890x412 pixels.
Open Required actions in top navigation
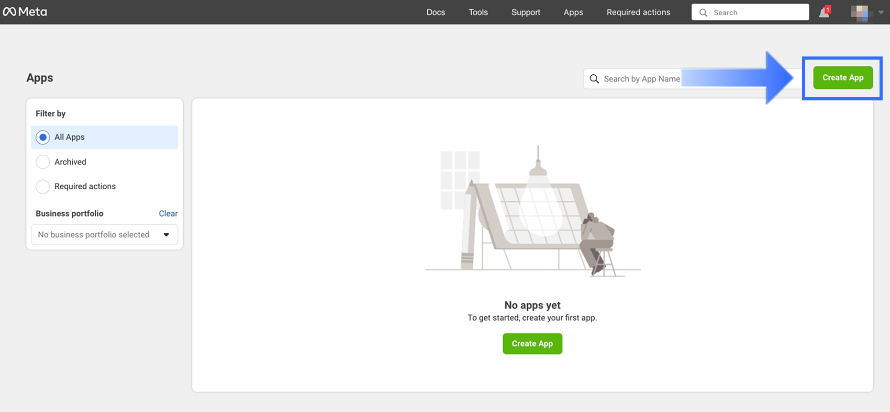point(638,12)
